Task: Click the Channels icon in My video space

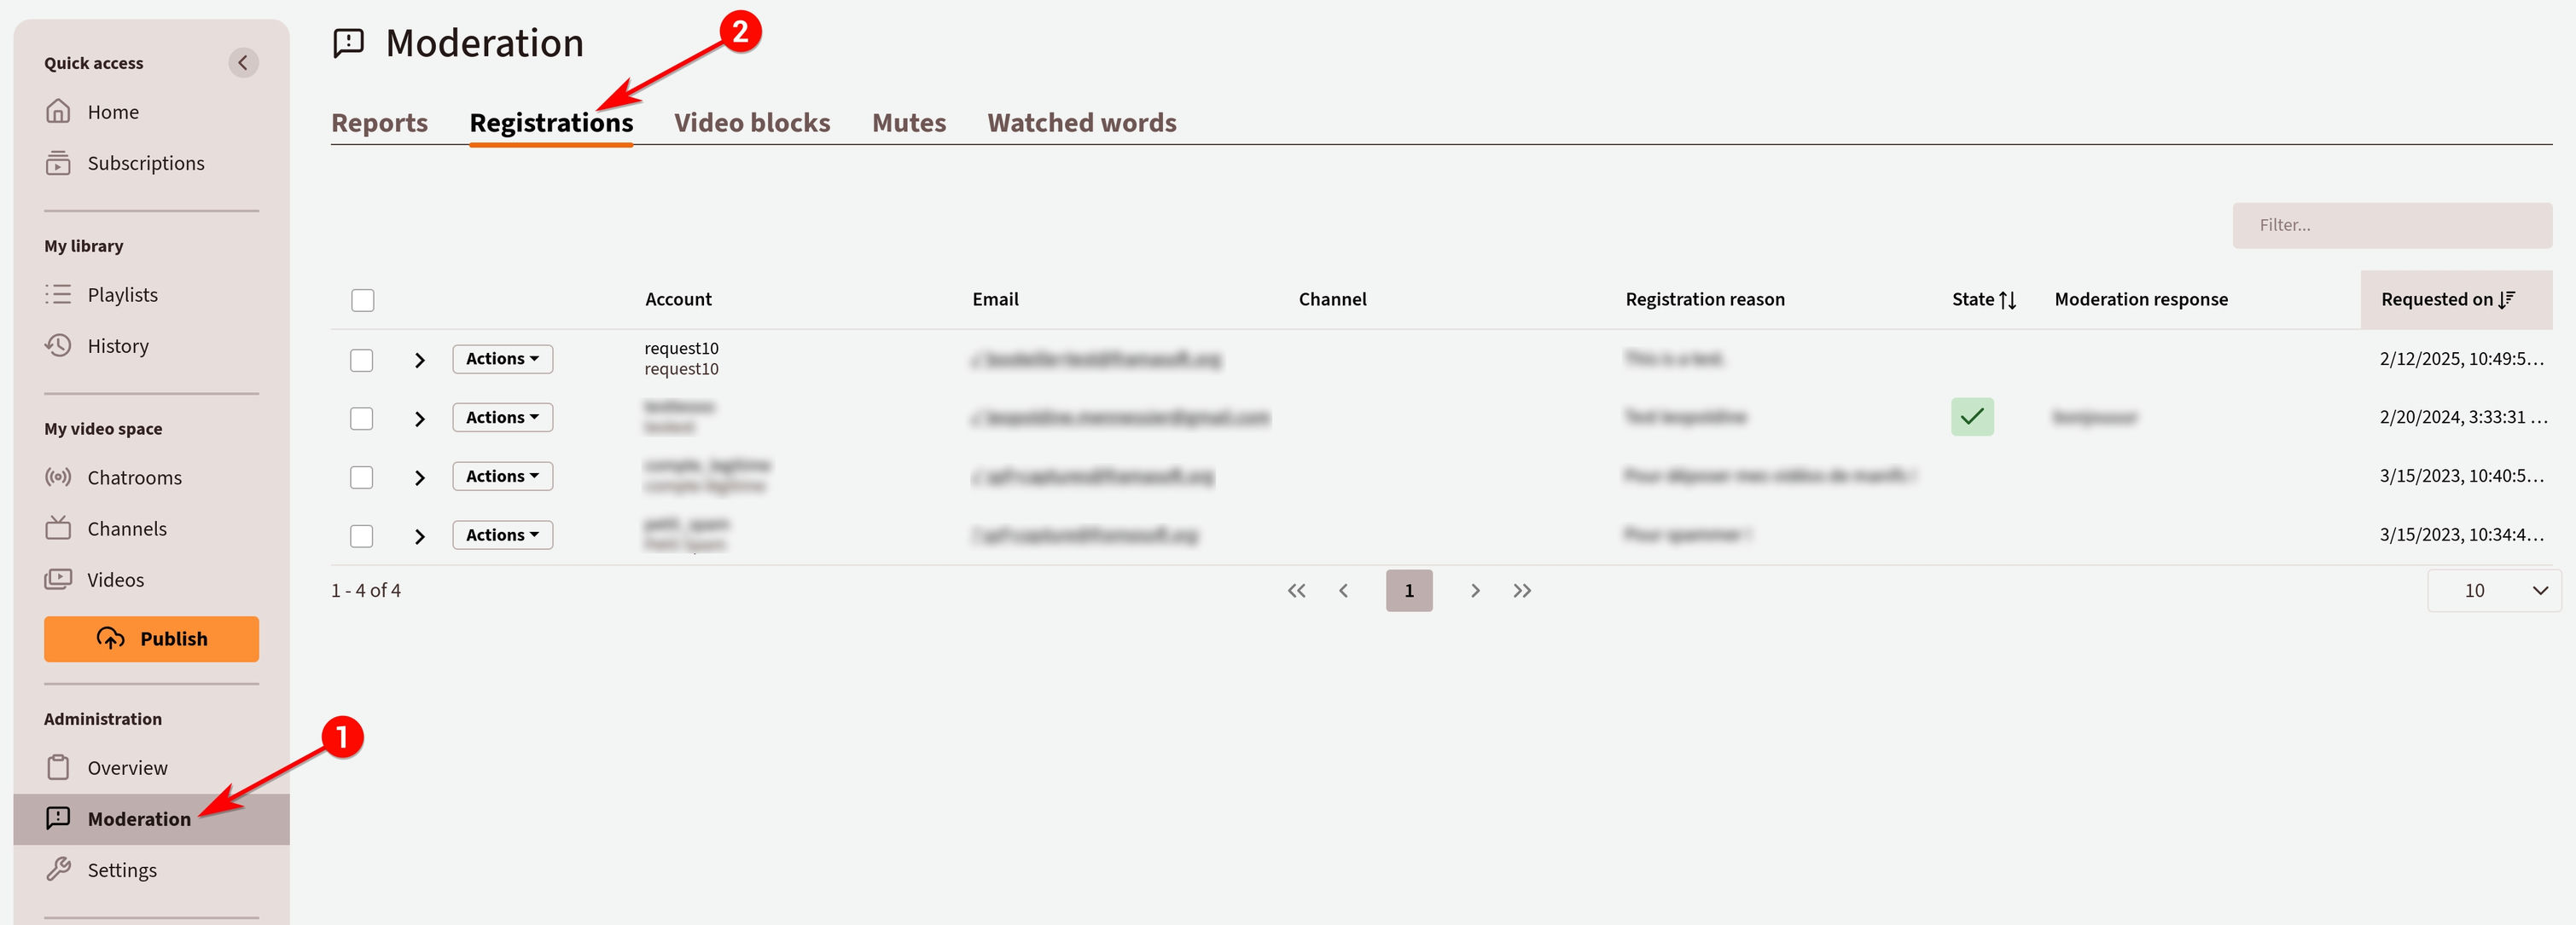Action: (x=55, y=527)
